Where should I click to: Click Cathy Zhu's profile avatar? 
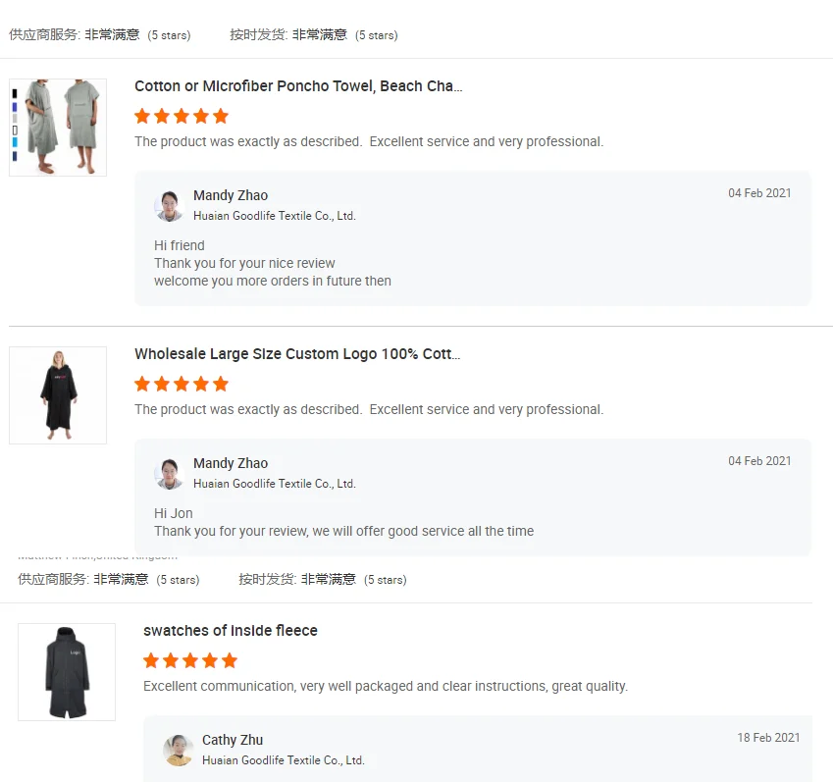click(178, 750)
